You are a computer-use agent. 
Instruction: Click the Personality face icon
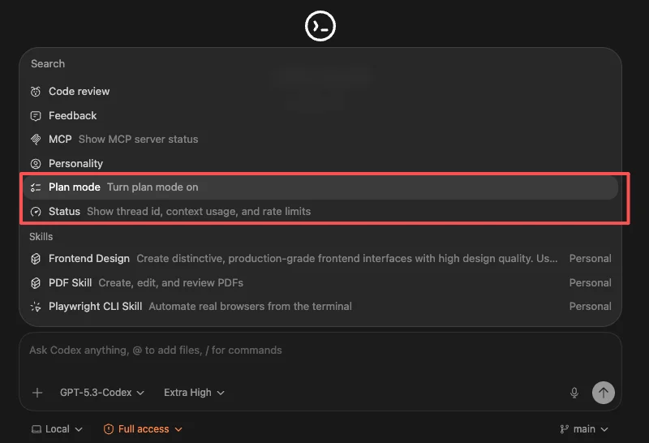pos(36,163)
